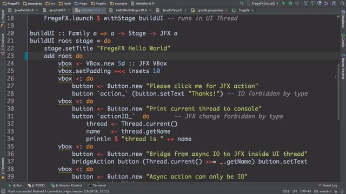Open Maven Projects tool window on right sidebar
The height and width of the screenshot is (194, 346).
pyautogui.click(x=343, y=67)
